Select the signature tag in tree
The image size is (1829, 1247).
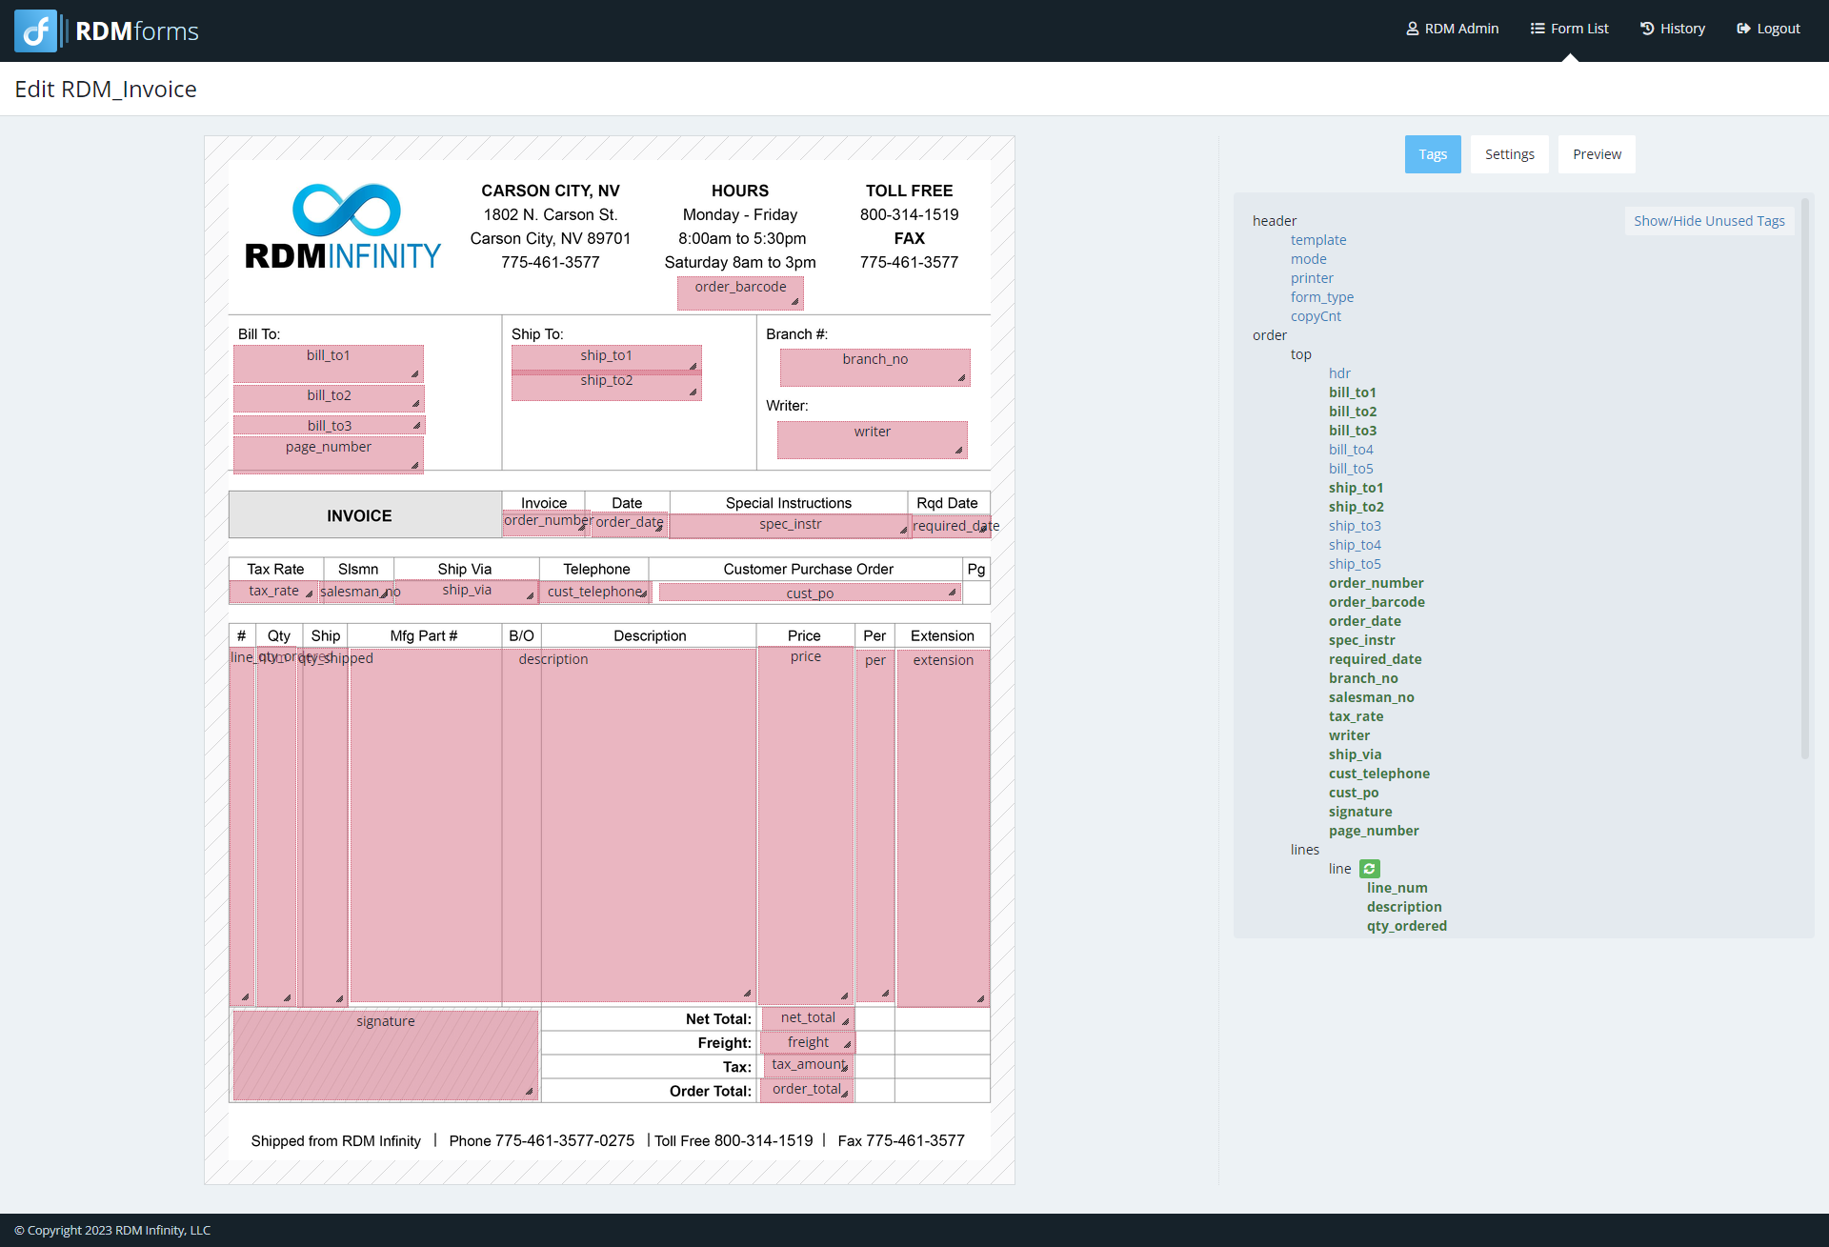tap(1360, 812)
